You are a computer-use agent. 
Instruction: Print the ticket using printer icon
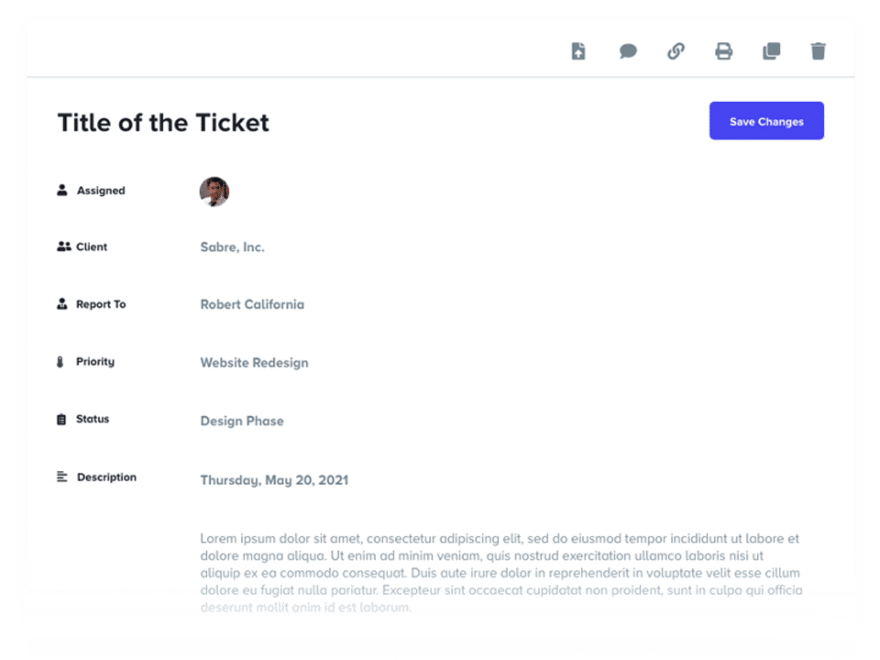pos(724,51)
